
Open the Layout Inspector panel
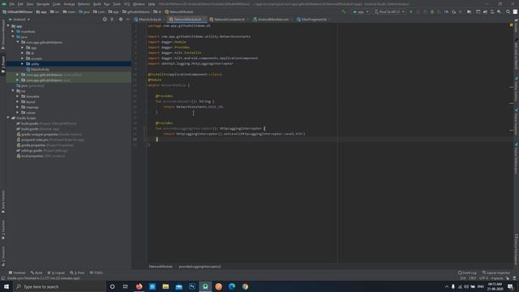click(496, 273)
